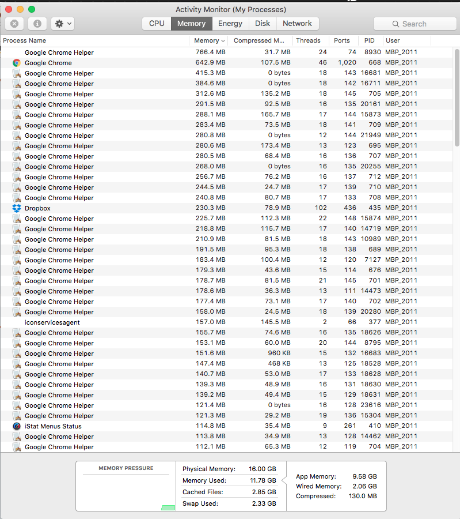
Task: Open the Network tab
Action: [297, 24]
